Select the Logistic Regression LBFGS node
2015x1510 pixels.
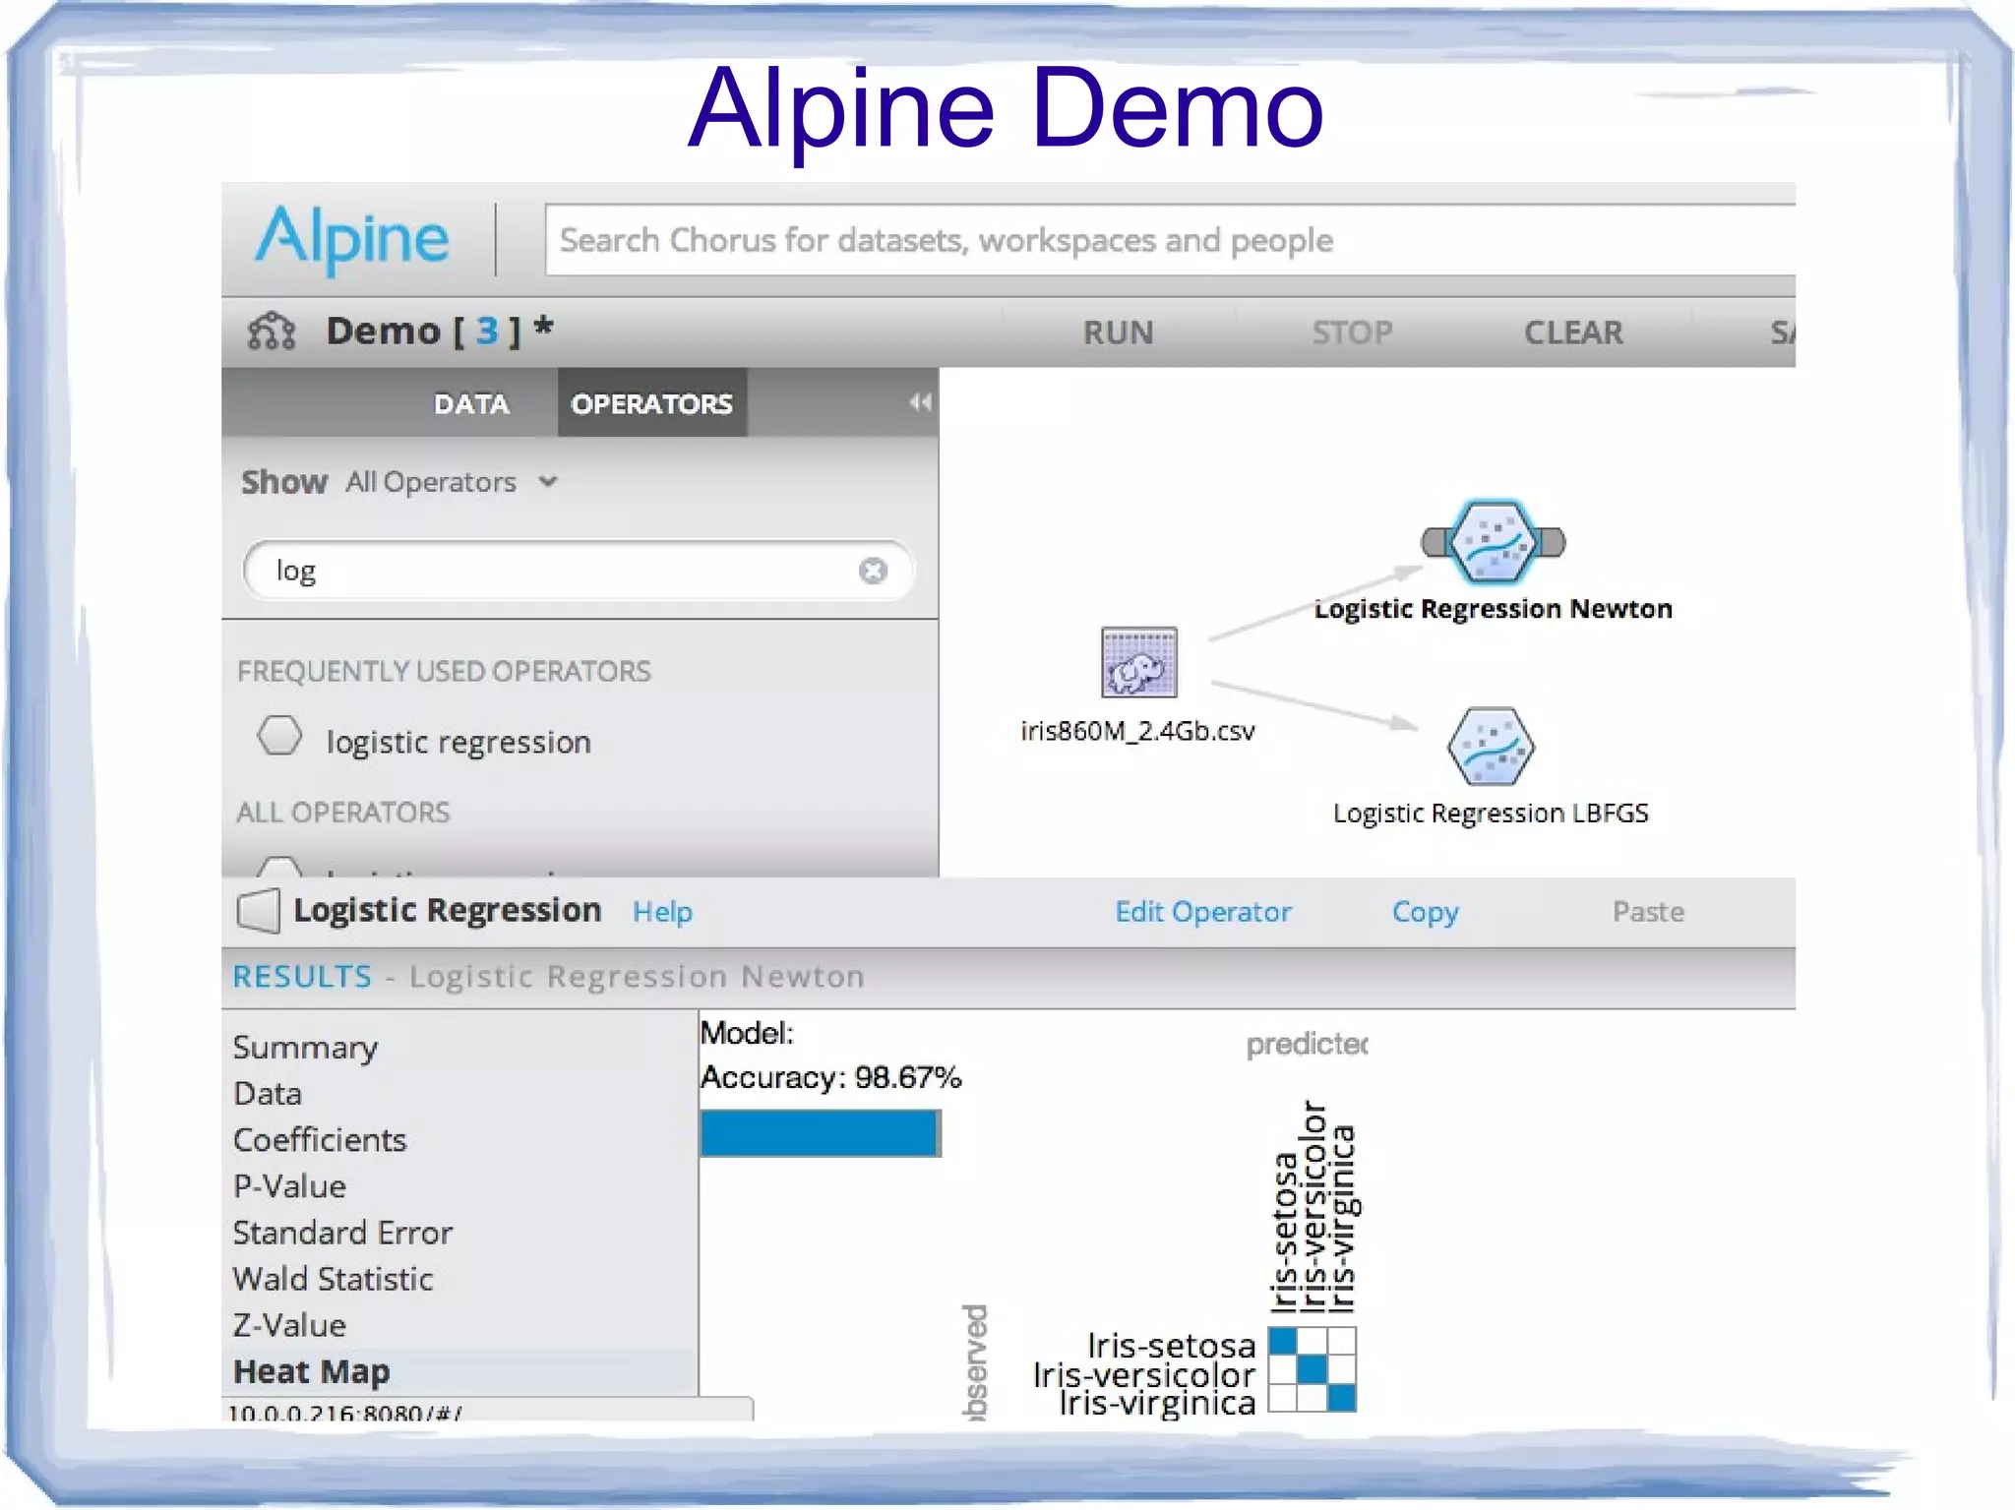pos(1491,747)
